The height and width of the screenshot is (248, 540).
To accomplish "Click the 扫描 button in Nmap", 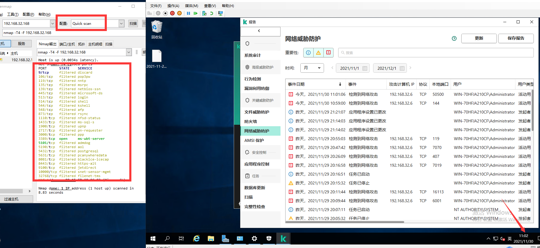I will 133,23.
